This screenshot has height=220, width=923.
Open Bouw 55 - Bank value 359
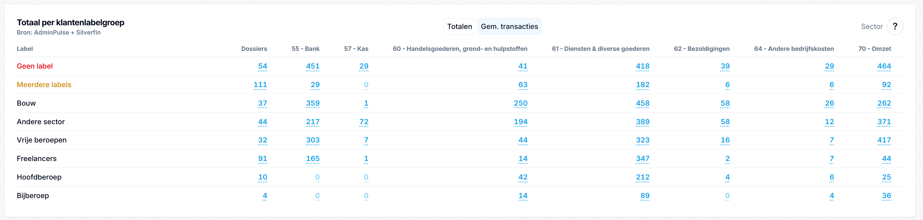click(x=313, y=103)
